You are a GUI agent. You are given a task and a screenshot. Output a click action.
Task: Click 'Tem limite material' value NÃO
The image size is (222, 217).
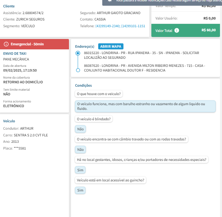pyautogui.click(x=7, y=94)
